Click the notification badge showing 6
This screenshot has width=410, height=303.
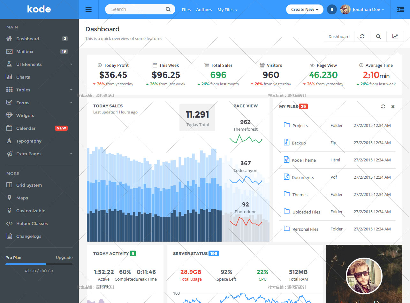[332, 10]
